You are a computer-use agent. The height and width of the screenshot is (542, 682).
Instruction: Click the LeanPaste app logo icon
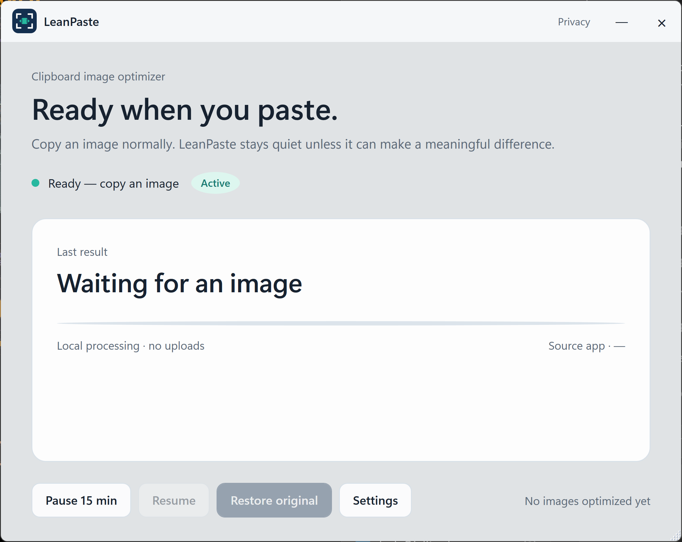point(24,21)
